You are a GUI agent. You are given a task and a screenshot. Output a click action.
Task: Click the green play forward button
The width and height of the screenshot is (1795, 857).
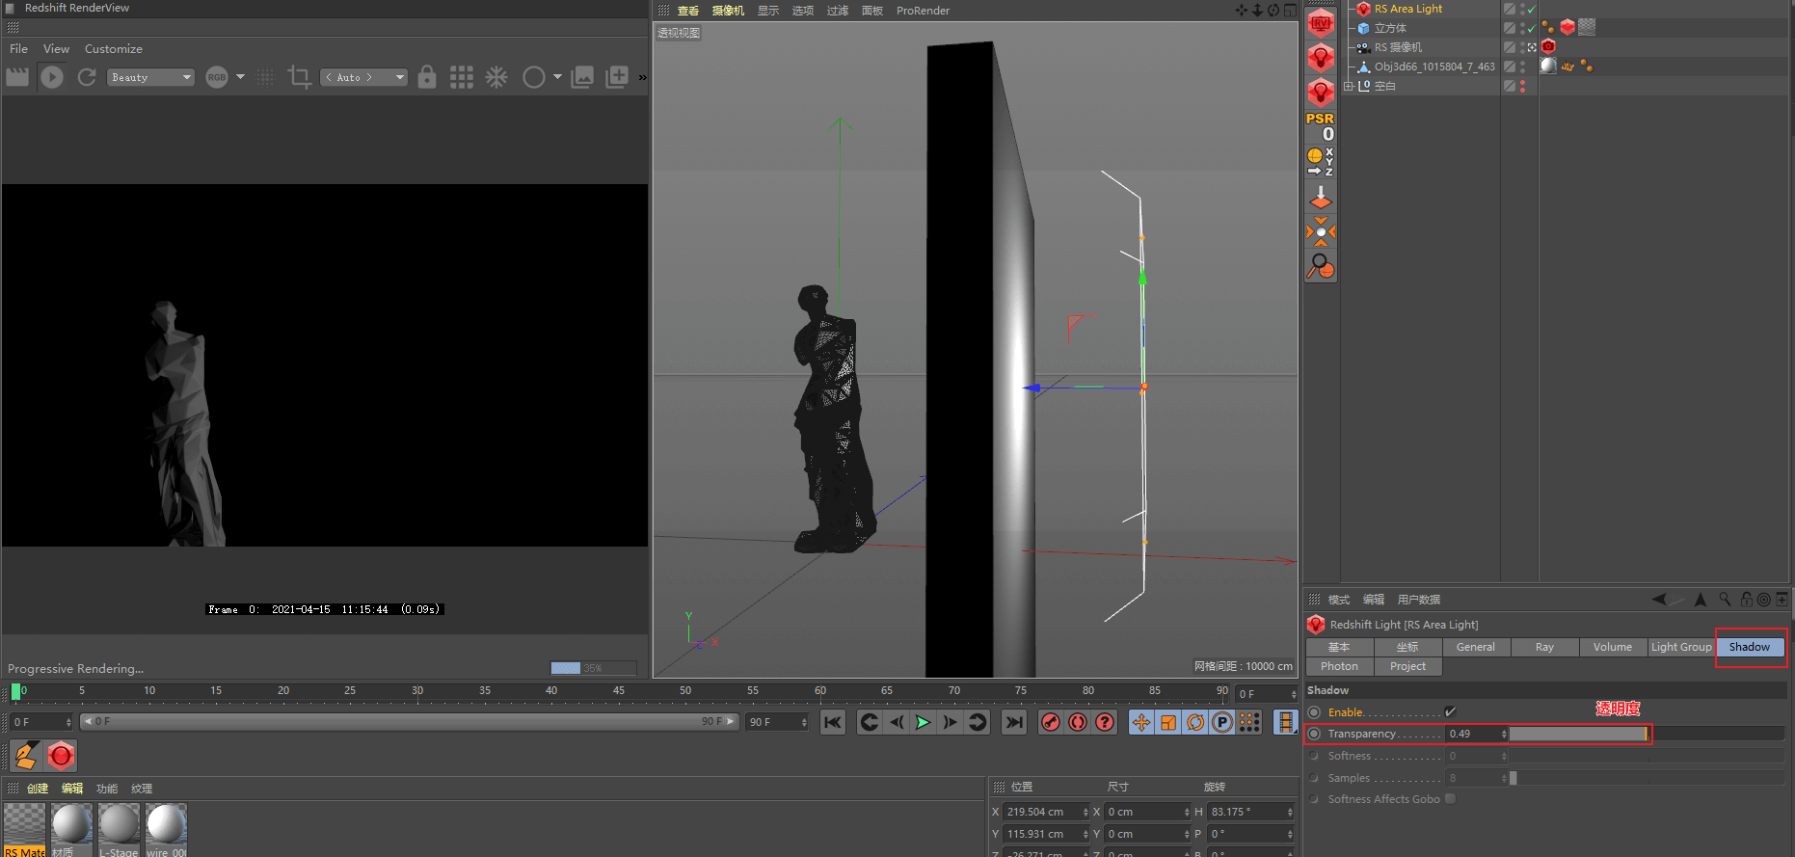coord(923,722)
